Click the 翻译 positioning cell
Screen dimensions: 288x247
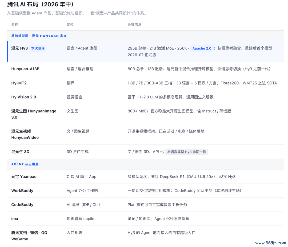[70, 83]
